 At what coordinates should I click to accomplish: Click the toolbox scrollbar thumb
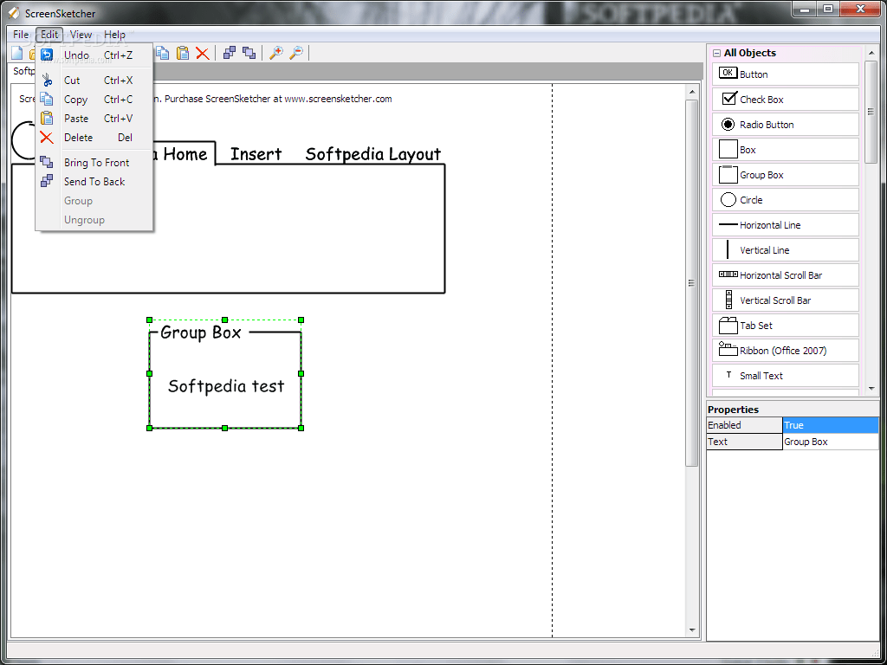pos(871,112)
